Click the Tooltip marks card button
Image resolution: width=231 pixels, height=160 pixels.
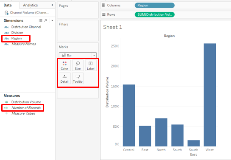pyautogui.click(x=78, y=79)
